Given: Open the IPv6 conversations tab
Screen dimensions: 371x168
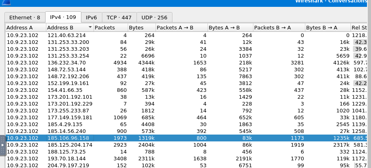Looking at the screenshot, I should click(91, 17).
